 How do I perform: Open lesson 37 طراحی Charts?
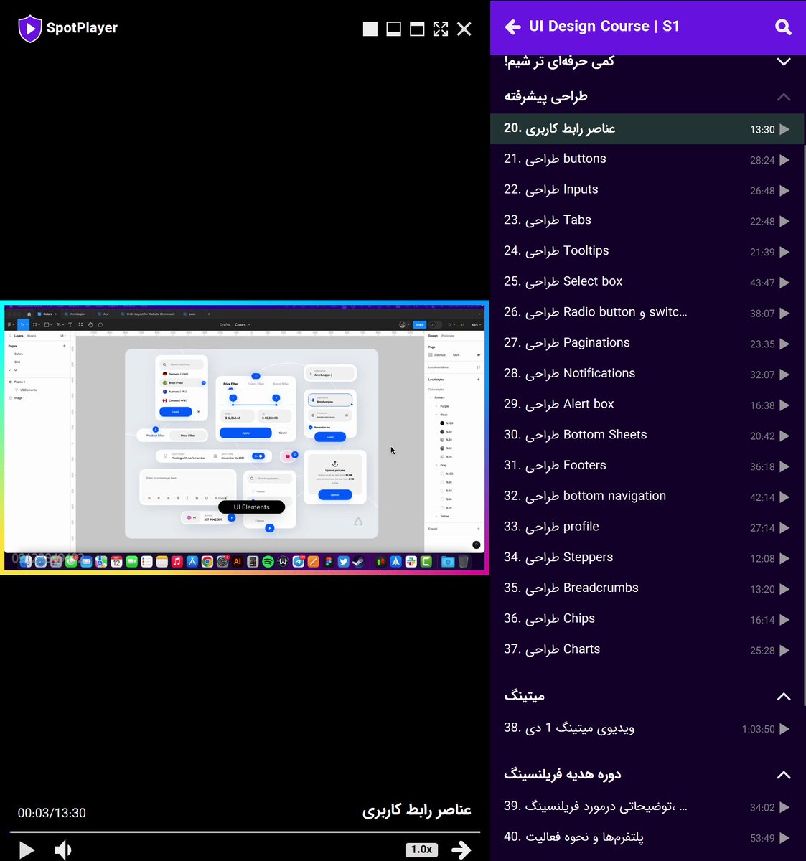tap(647, 650)
